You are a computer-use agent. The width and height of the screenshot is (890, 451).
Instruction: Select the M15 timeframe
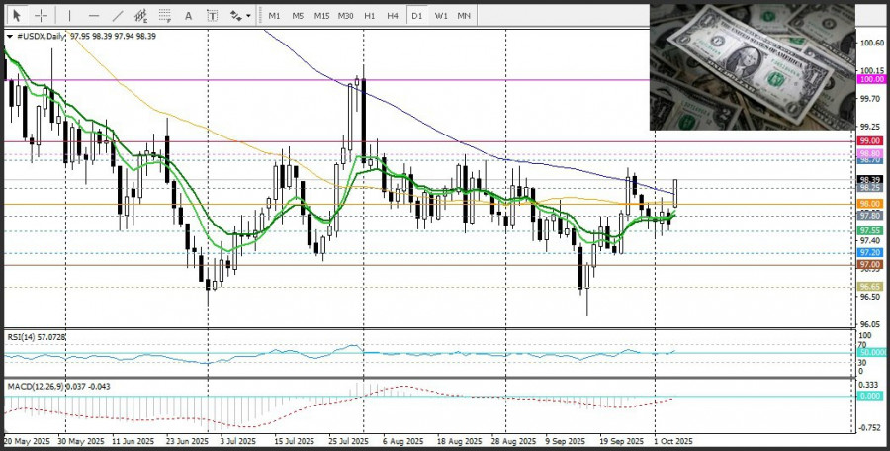point(321,16)
